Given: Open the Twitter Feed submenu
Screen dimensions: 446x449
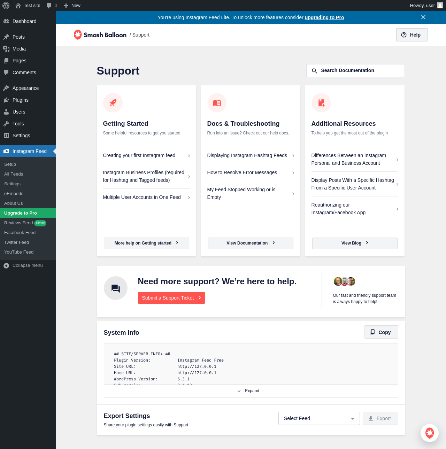Looking at the screenshot, I should click(x=28, y=242).
